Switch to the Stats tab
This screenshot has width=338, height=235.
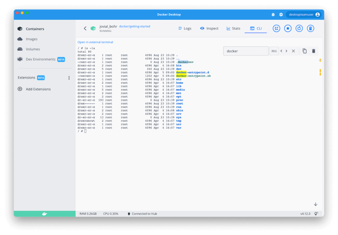click(233, 28)
